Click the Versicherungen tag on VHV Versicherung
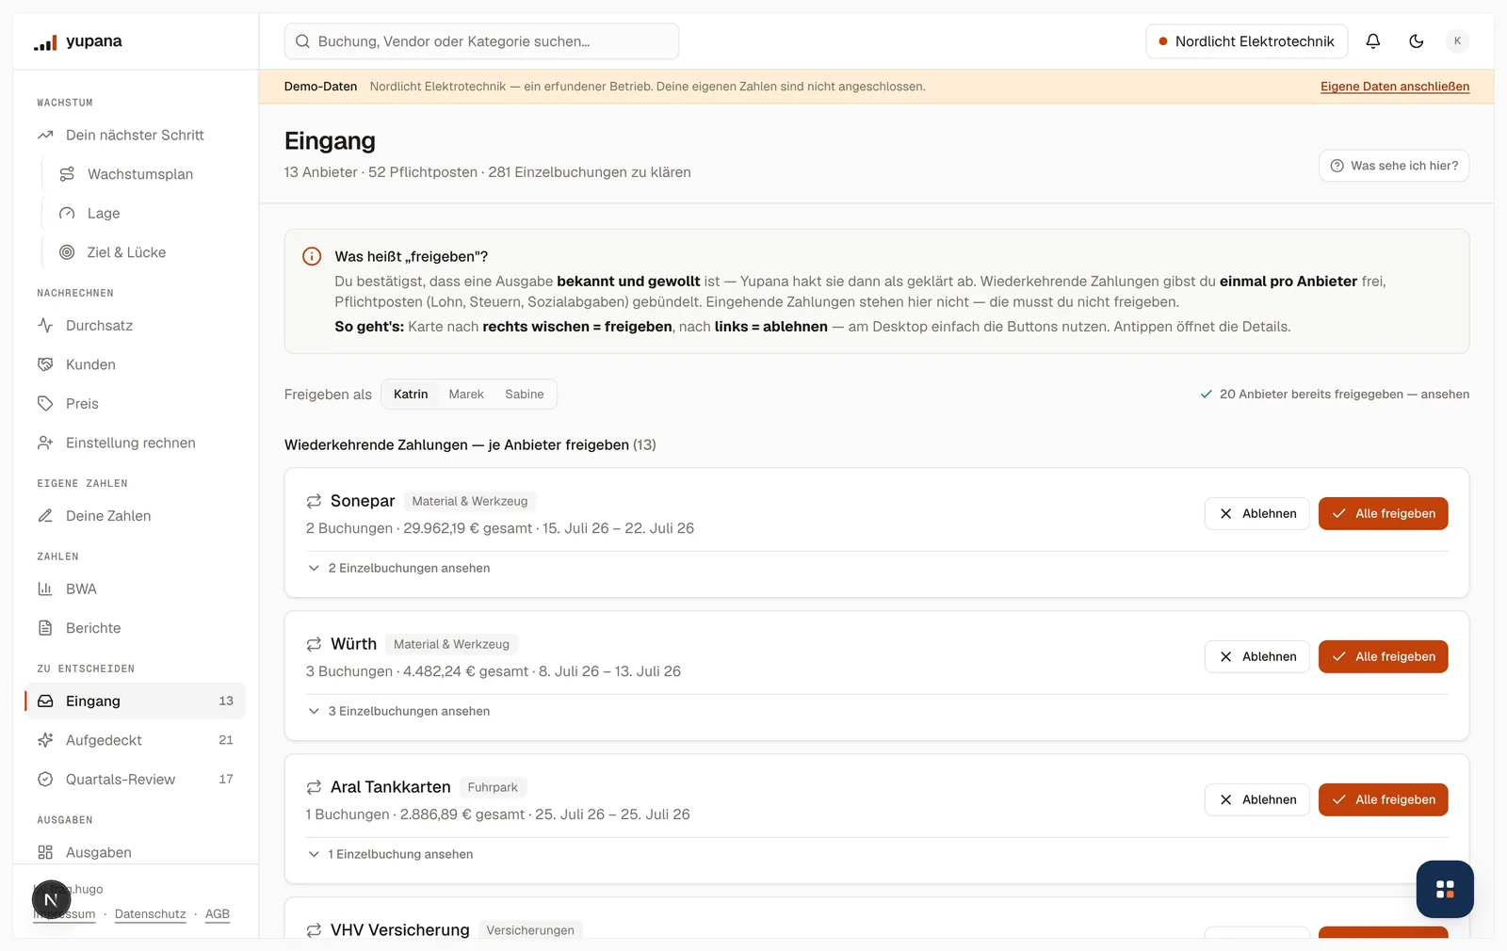The height and width of the screenshot is (951, 1507). (530, 930)
